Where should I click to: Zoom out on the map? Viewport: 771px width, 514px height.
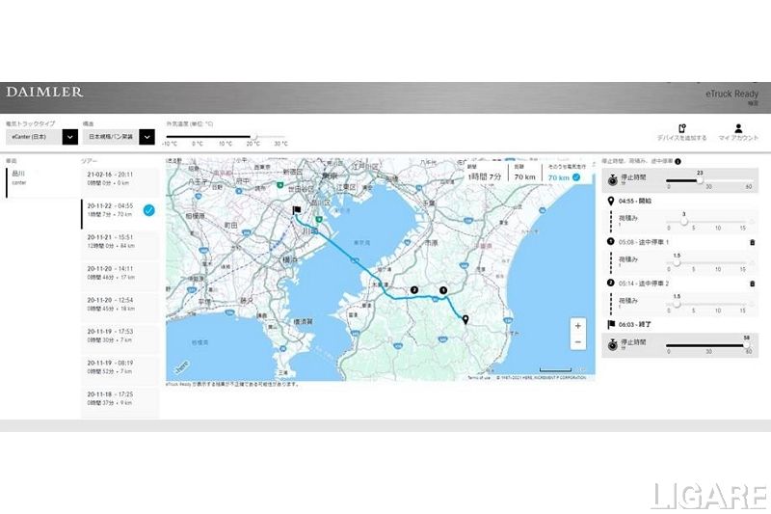[x=577, y=342]
